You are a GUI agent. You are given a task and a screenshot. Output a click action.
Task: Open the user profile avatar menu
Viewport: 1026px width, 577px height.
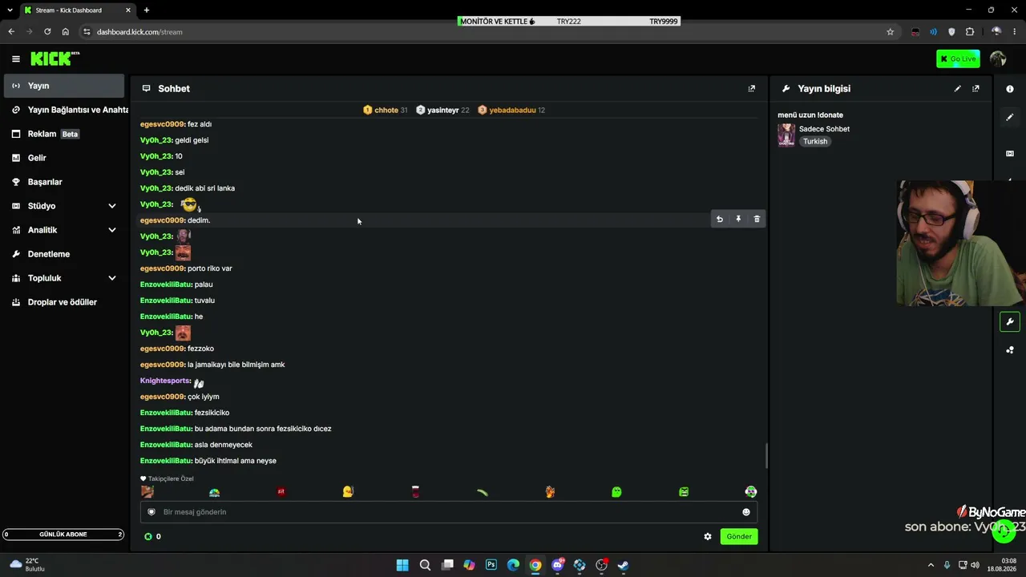pos(998,59)
